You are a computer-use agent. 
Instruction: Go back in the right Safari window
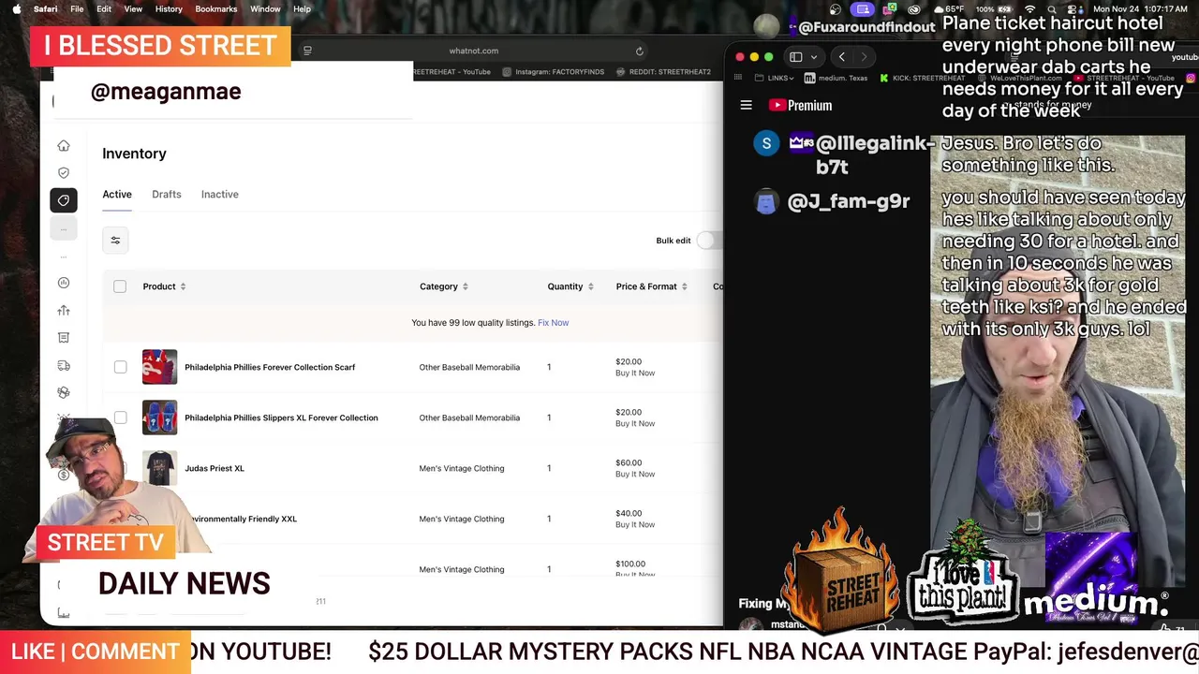841,57
